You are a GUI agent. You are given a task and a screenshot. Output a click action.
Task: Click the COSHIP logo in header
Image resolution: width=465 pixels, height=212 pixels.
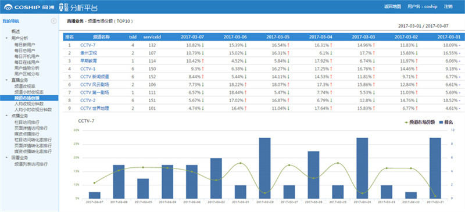[x=30, y=7]
